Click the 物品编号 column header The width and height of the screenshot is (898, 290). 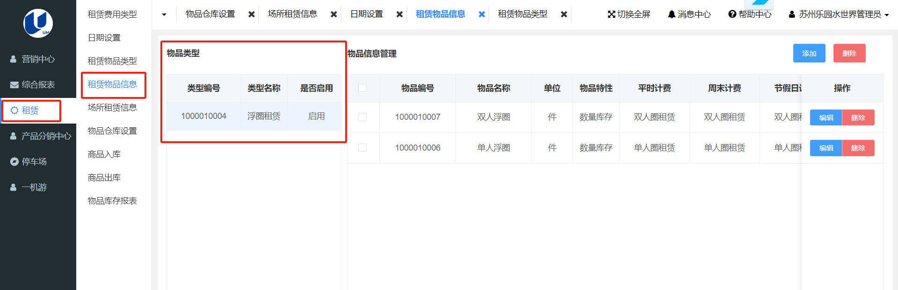tap(418, 88)
